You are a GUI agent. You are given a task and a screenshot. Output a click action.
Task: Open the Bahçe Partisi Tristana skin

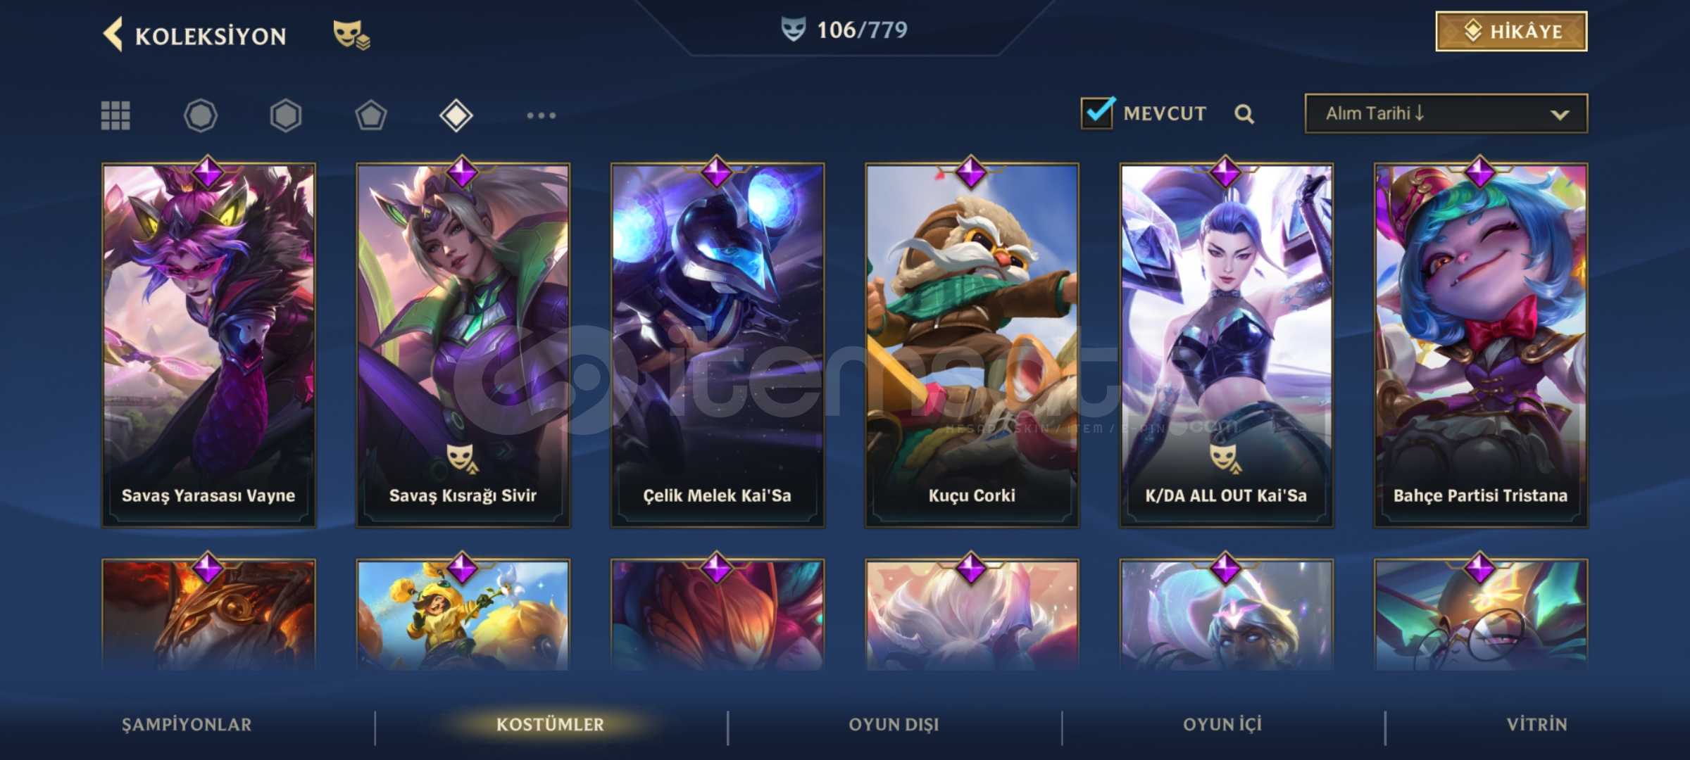1481,345
